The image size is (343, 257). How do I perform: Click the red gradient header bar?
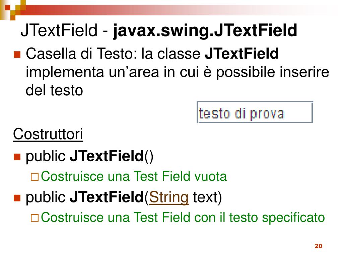coord(175,10)
